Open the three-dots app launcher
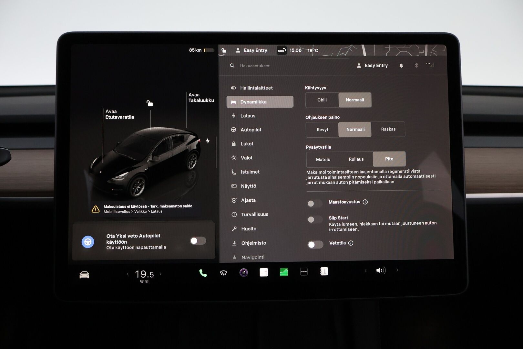This screenshot has height=349, width=523. tap(304, 272)
